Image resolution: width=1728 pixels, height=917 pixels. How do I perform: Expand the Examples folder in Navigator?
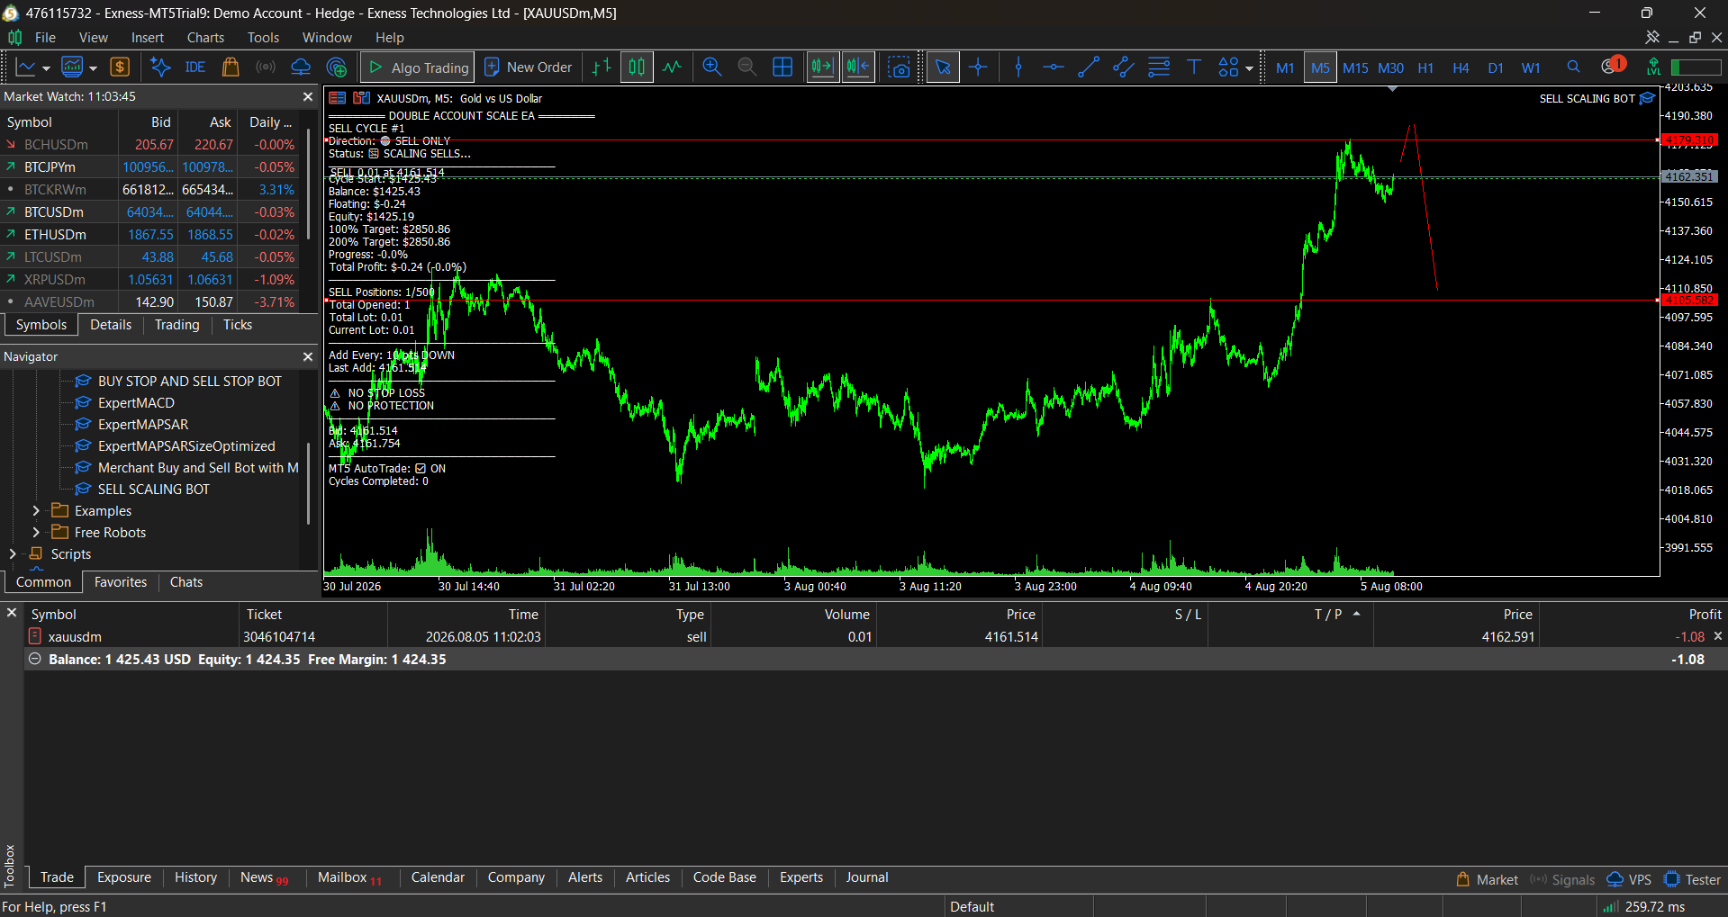(36, 511)
